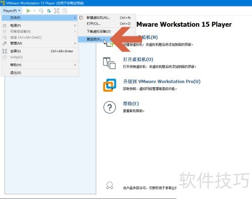Click the wrench icon beside 管理(M)
This screenshot has width=252, height=199.
click(5, 43)
